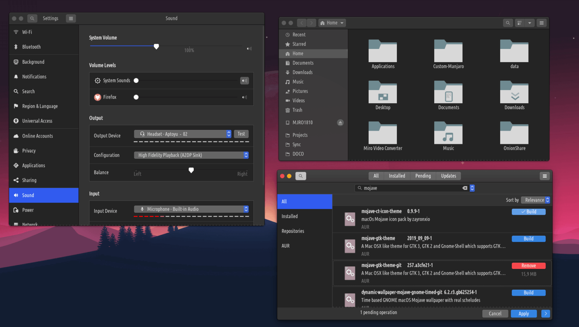Open the file manager search icon
Screen dimensions: 579x327
[x=508, y=23]
